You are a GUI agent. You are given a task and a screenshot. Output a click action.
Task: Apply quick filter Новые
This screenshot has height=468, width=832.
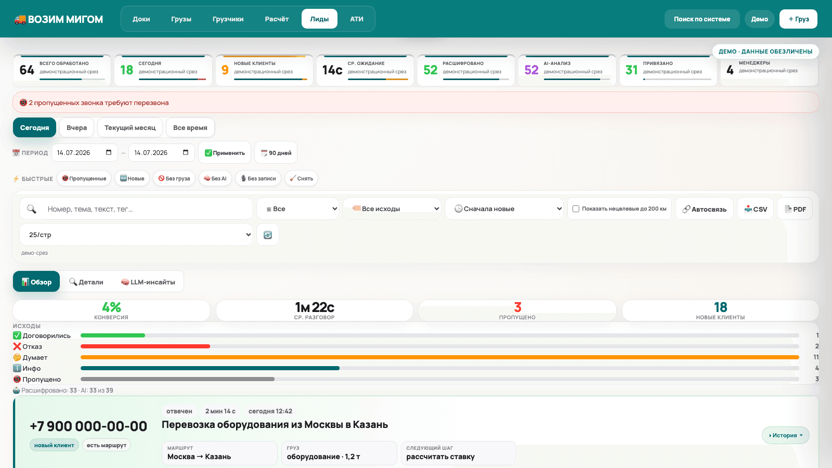point(132,178)
